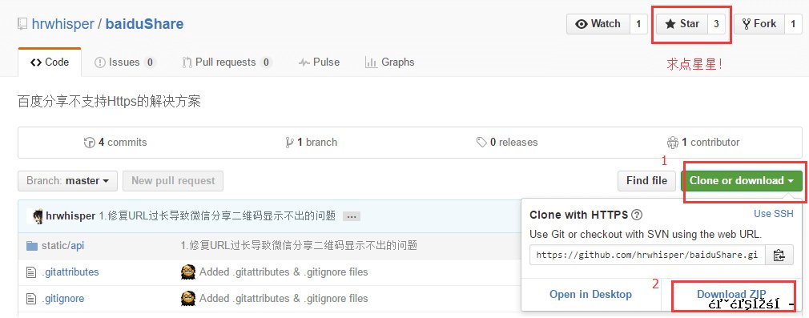Image resolution: width=809 pixels, height=318 pixels.
Task: Open the static/api folder
Action: point(63,246)
